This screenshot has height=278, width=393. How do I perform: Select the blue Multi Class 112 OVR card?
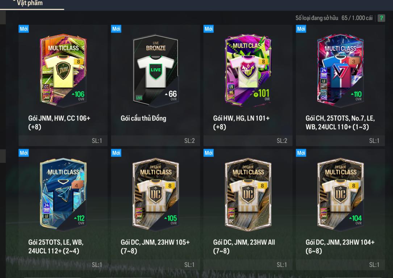[63, 194]
